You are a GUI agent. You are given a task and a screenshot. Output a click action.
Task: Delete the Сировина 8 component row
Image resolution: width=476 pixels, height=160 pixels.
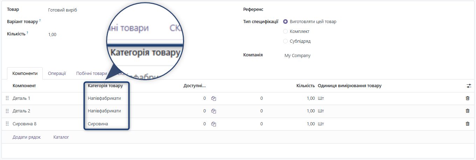pos(468,124)
